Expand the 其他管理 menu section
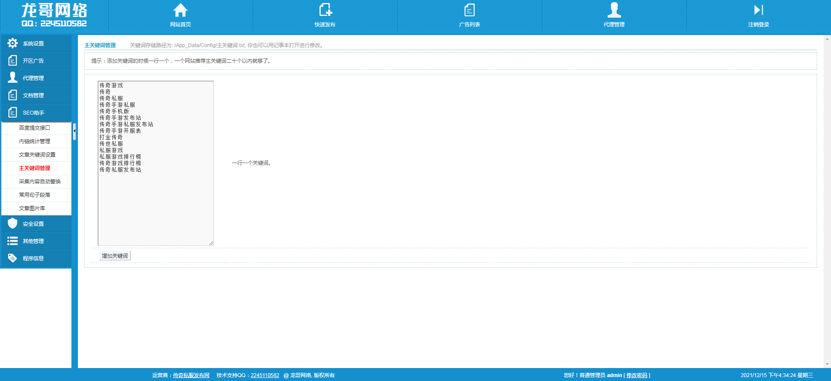The width and height of the screenshot is (831, 381). click(36, 241)
